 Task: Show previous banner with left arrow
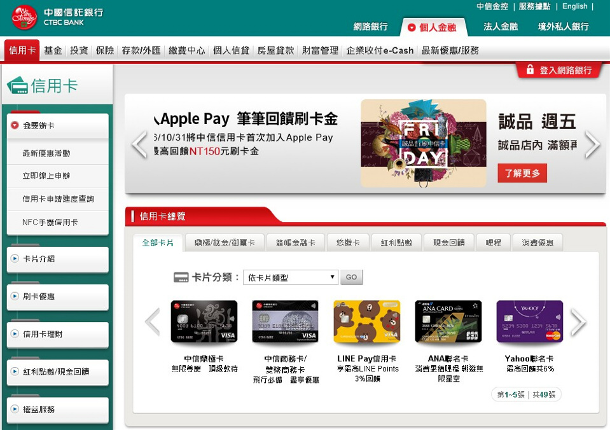point(140,144)
